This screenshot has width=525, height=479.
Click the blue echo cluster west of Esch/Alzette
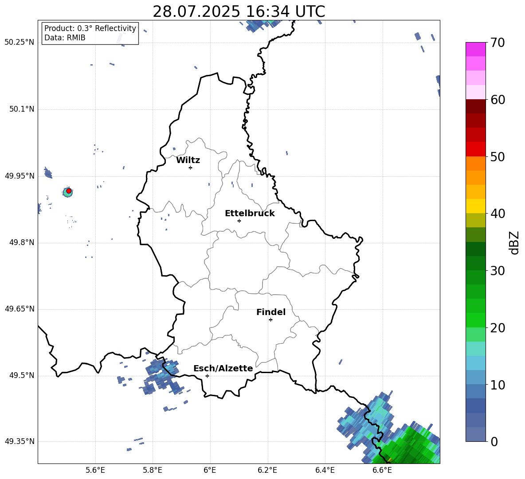pos(162,377)
